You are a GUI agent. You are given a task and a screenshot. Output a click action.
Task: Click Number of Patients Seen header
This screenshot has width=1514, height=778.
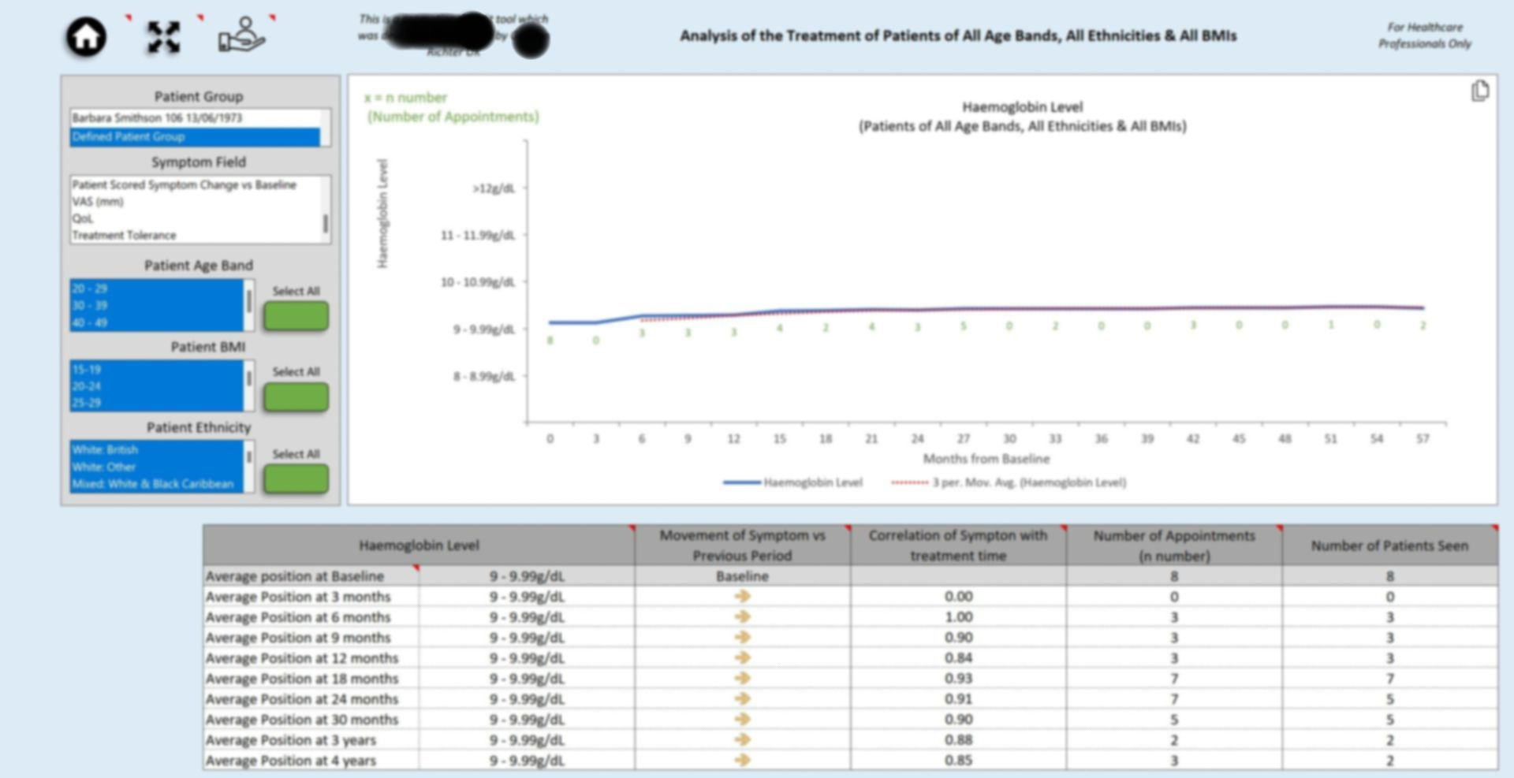coord(1389,545)
